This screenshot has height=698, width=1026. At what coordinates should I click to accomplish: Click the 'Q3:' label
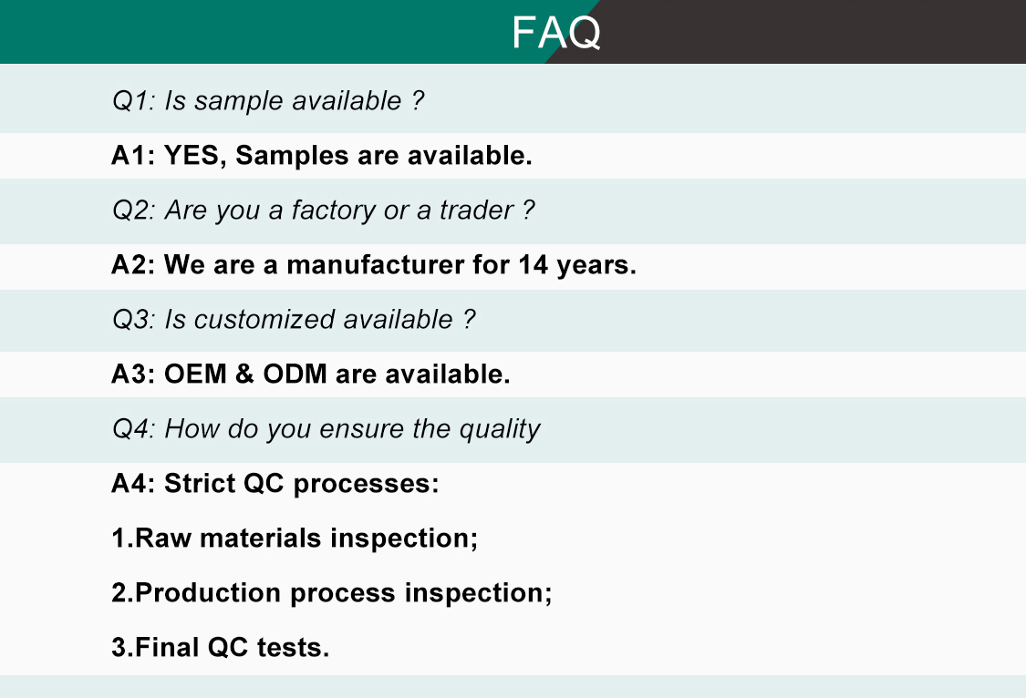tap(134, 320)
